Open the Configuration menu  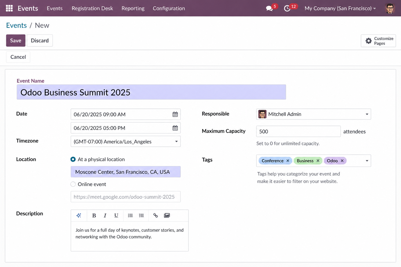click(169, 8)
